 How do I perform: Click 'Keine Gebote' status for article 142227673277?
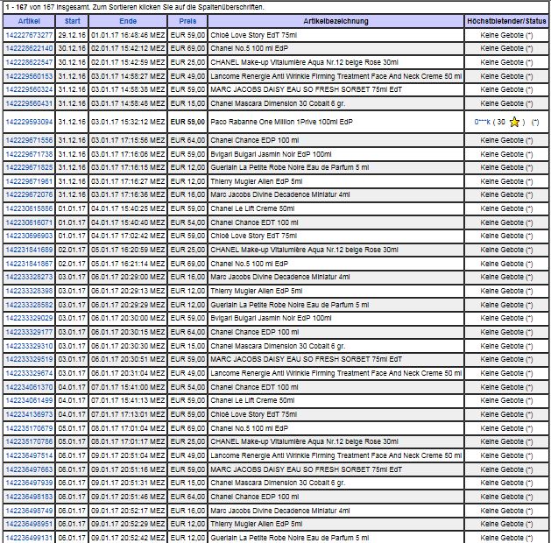(x=506, y=35)
